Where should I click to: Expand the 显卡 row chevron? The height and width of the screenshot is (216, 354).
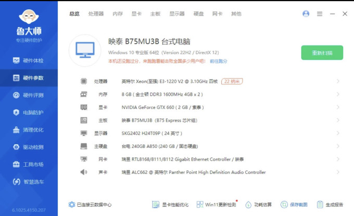click(338, 107)
